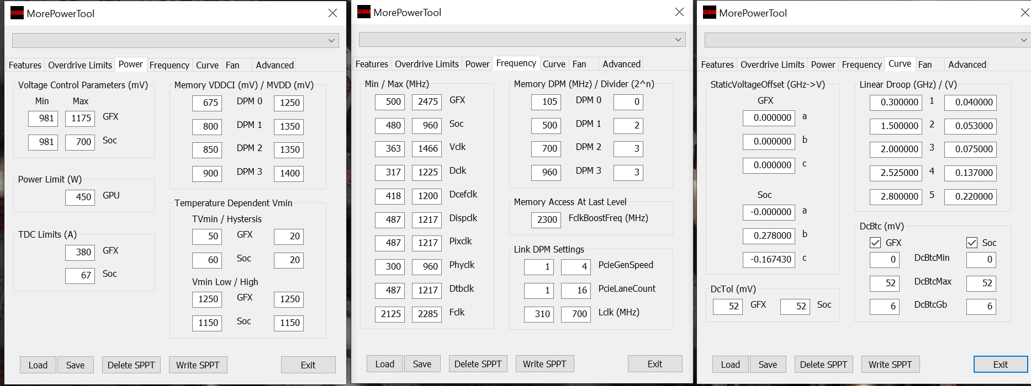Screen dimensions: 1031x386
Task: Click the DcTol GFX field 52
Action: click(x=728, y=306)
